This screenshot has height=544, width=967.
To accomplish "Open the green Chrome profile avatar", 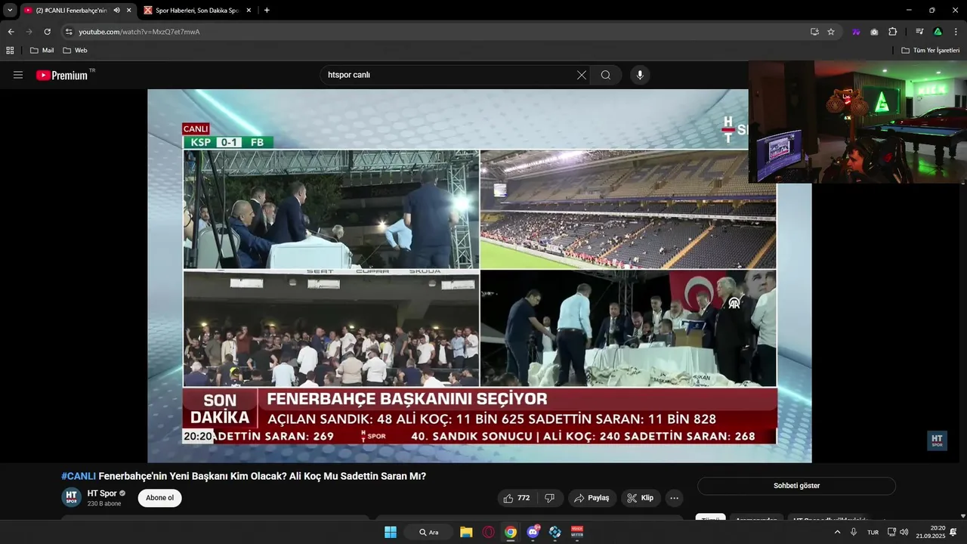I will click(x=938, y=32).
